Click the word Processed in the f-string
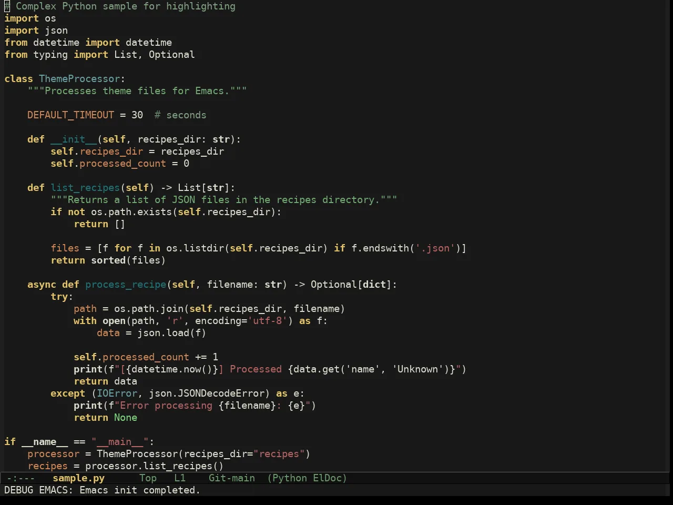The height and width of the screenshot is (505, 673). pos(256,369)
